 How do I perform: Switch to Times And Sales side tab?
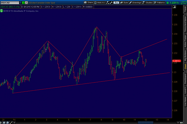coord(185,24)
